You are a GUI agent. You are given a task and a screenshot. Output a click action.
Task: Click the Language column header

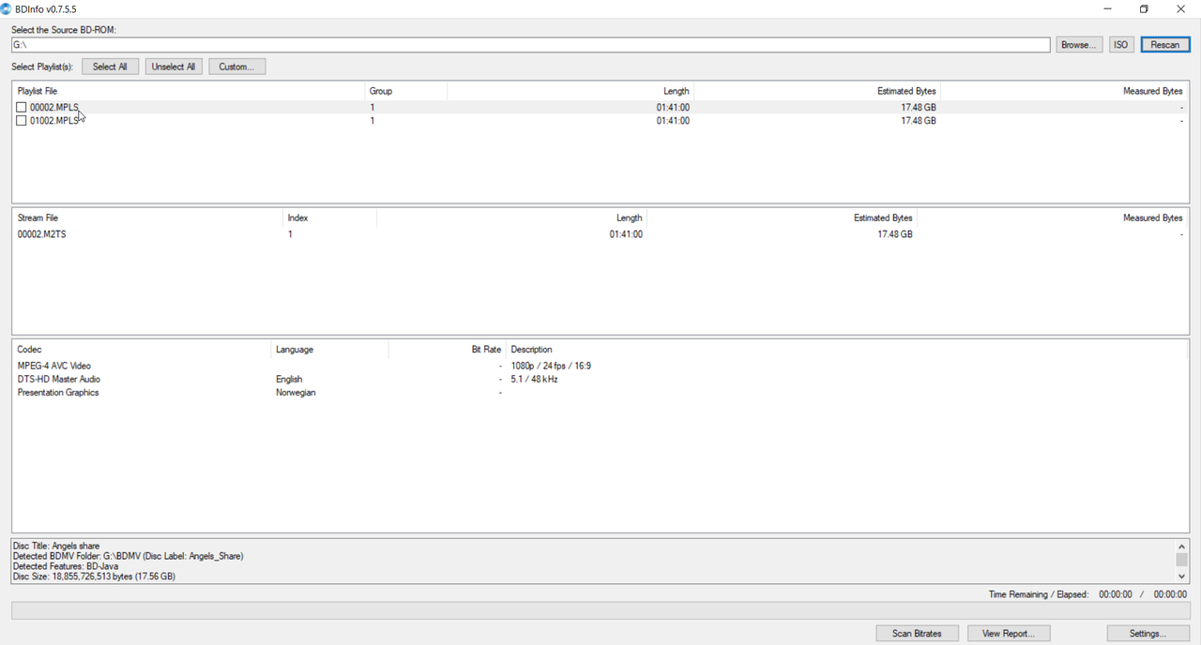pyautogui.click(x=329, y=350)
